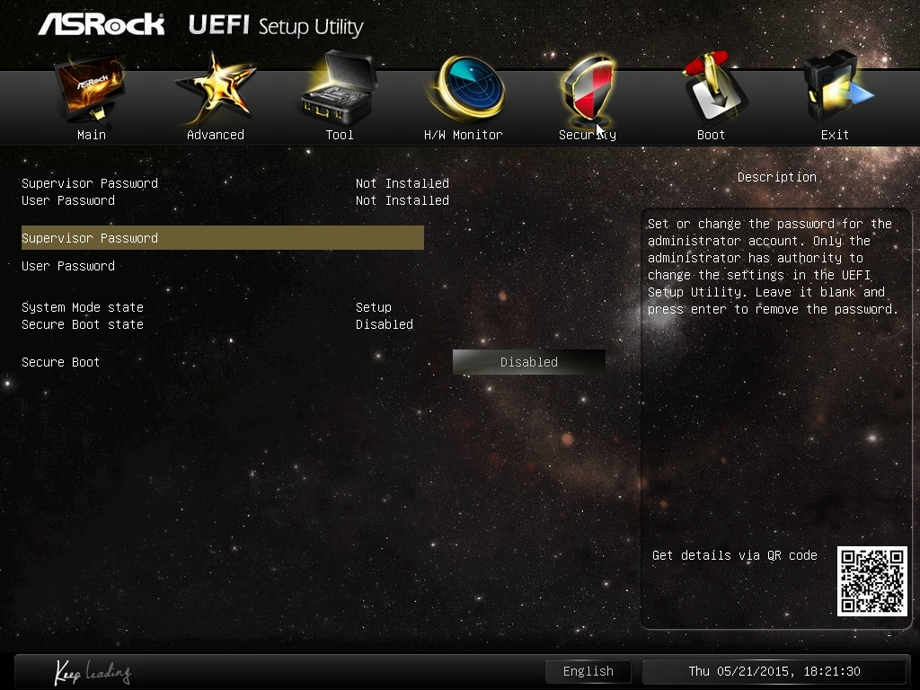Image resolution: width=920 pixels, height=690 pixels.
Task: Open the Tool toolbox icon
Action: (339, 88)
